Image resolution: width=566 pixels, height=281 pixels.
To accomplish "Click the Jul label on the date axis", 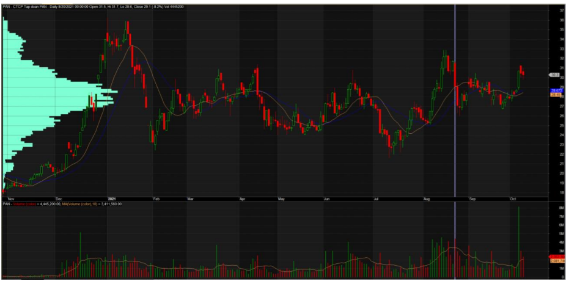I will click(x=377, y=199).
